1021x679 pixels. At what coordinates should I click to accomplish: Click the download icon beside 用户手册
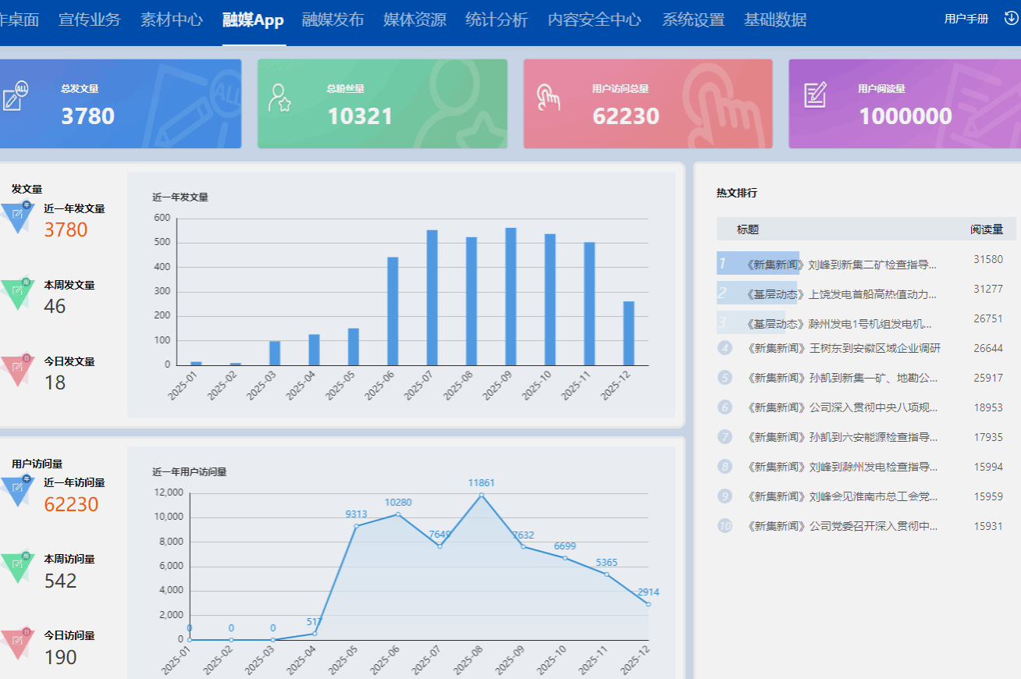(x=1010, y=19)
